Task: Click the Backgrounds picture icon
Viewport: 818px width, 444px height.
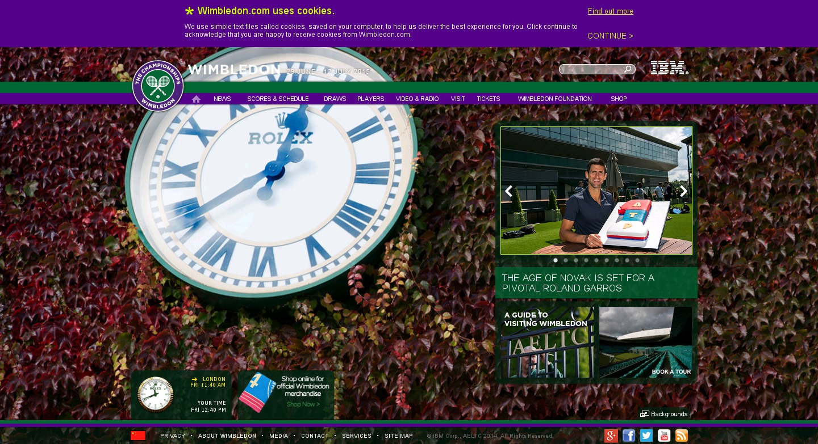Action: coord(644,414)
